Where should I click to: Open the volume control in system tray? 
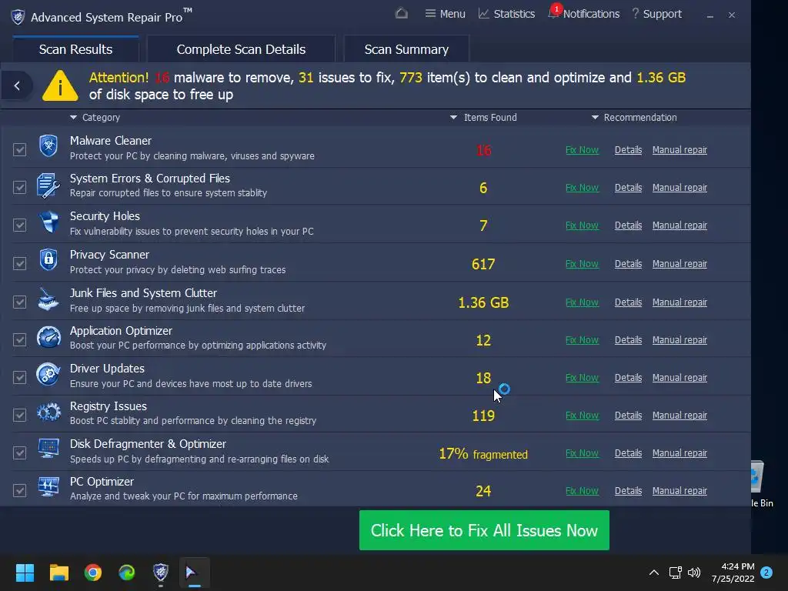[x=694, y=573]
